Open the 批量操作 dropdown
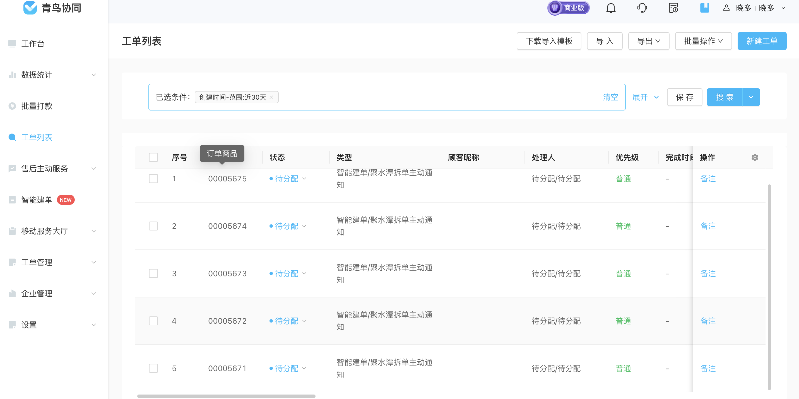 703,41
